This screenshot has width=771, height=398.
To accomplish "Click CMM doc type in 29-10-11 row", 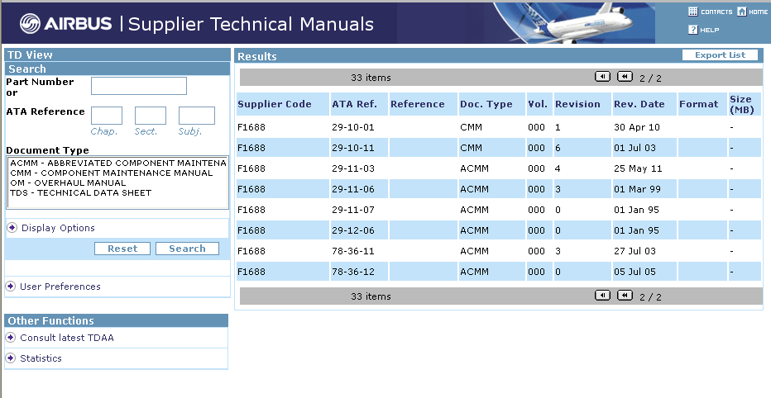I will [x=471, y=148].
